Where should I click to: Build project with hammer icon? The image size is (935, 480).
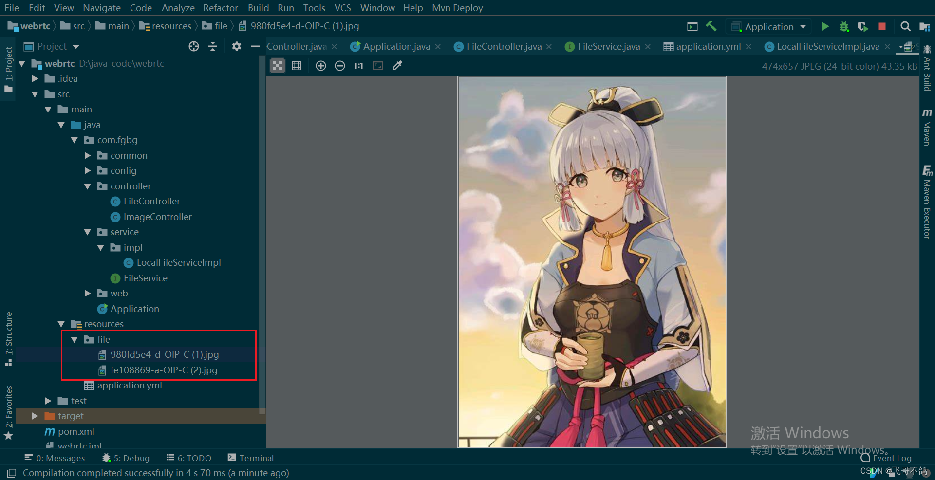tap(711, 26)
